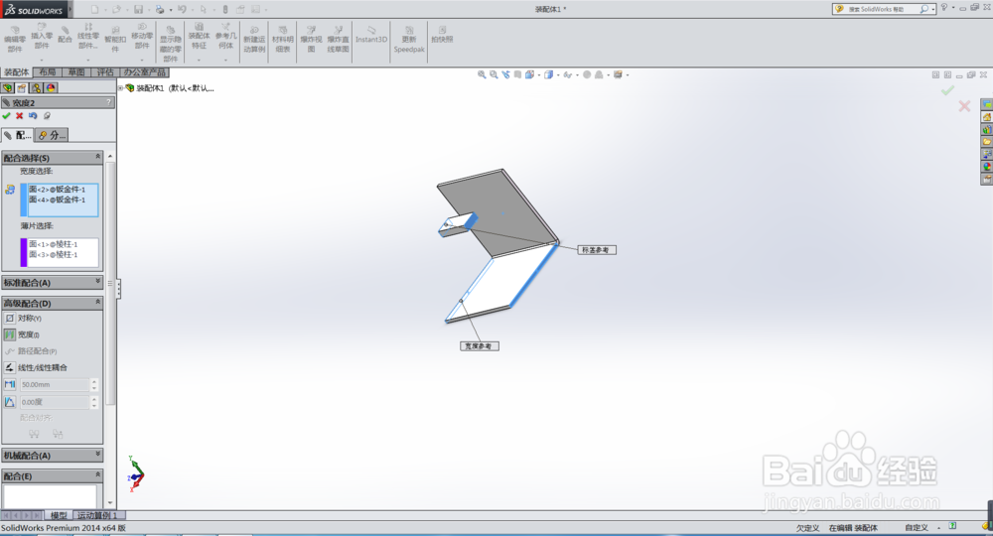Open the ConfigurationManager tab icon
The width and height of the screenshot is (993, 536).
(x=36, y=88)
